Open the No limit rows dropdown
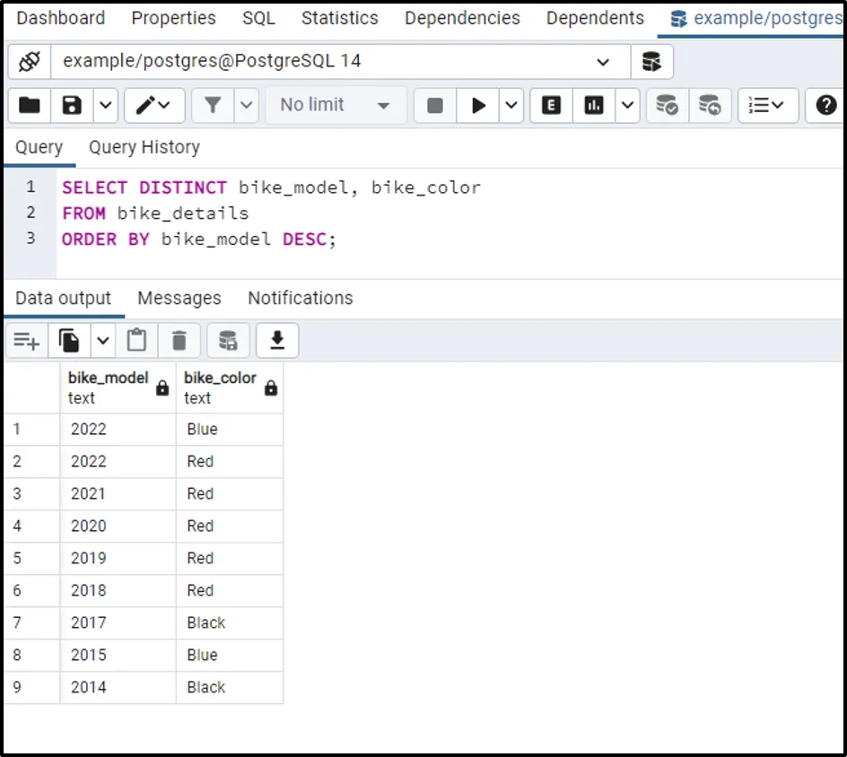Image resolution: width=847 pixels, height=757 pixels. (335, 106)
